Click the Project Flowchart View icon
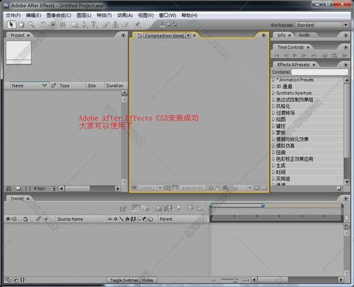Image resolution: width=354 pixels, height=287 pixels. point(124,93)
